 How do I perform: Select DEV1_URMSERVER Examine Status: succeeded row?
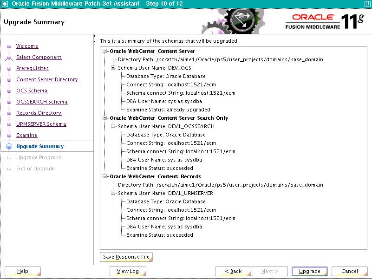coord(160,235)
